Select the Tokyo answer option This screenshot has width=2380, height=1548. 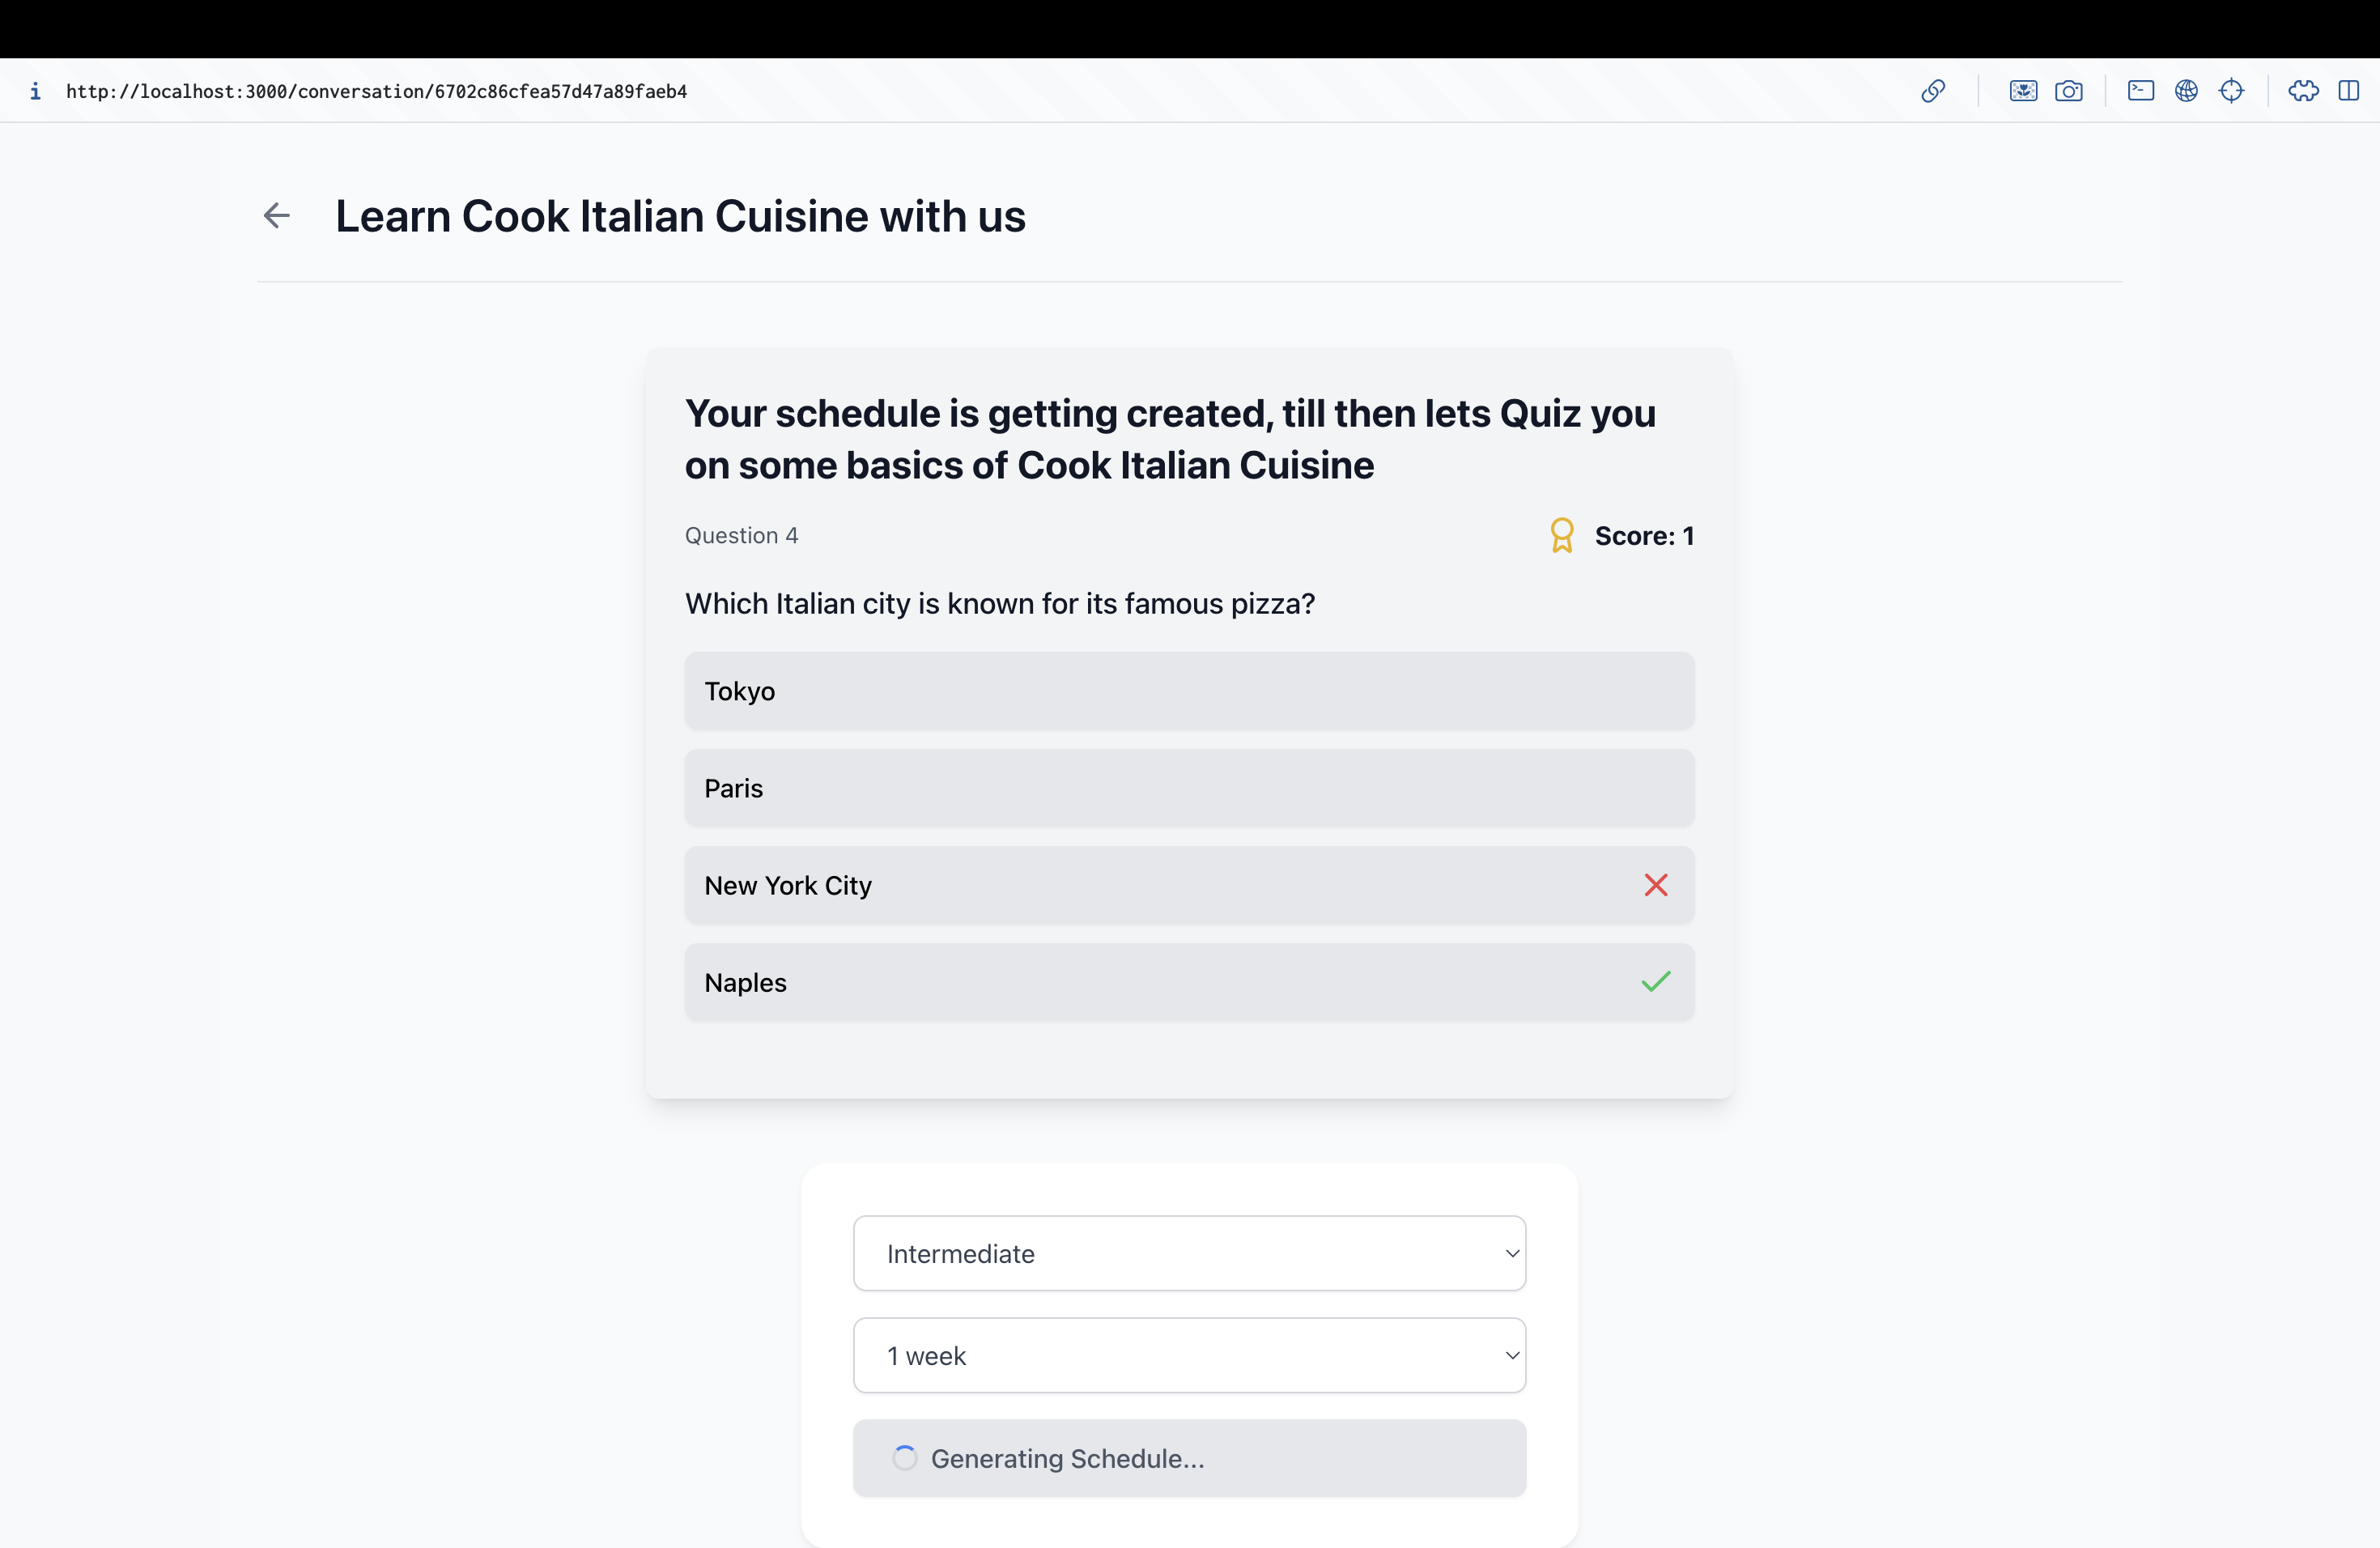click(x=1188, y=691)
